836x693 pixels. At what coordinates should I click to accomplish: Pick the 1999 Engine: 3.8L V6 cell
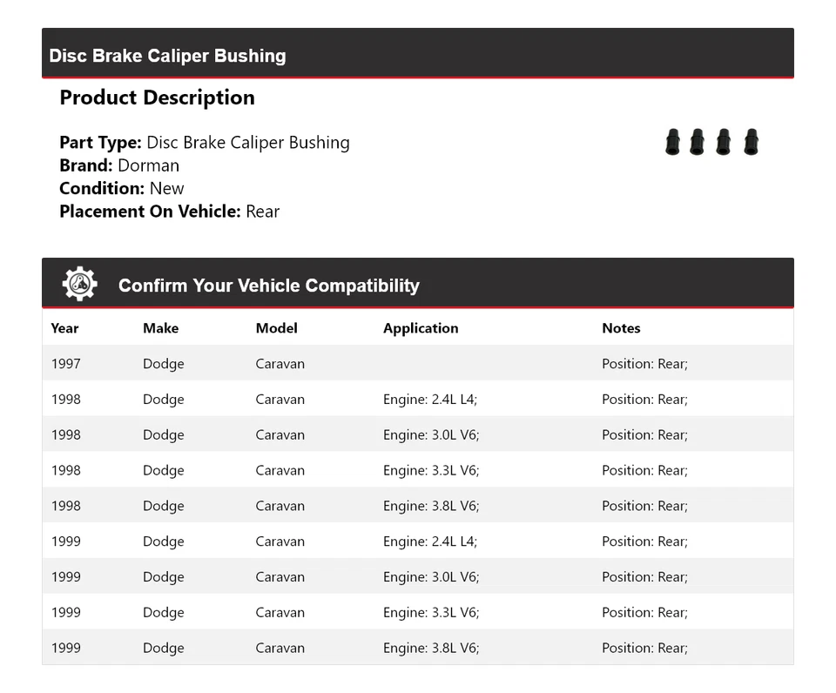click(431, 648)
